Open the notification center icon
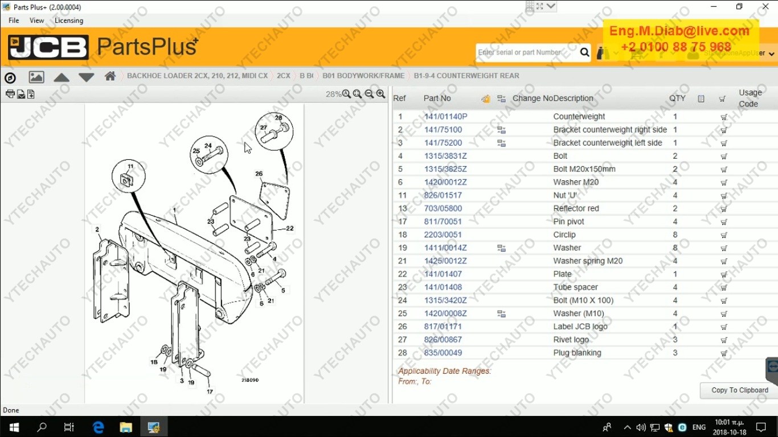 pyautogui.click(x=761, y=427)
